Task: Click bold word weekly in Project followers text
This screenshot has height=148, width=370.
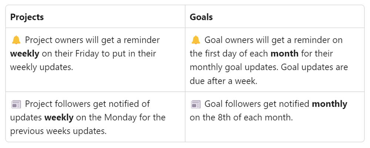Action: [59, 117]
